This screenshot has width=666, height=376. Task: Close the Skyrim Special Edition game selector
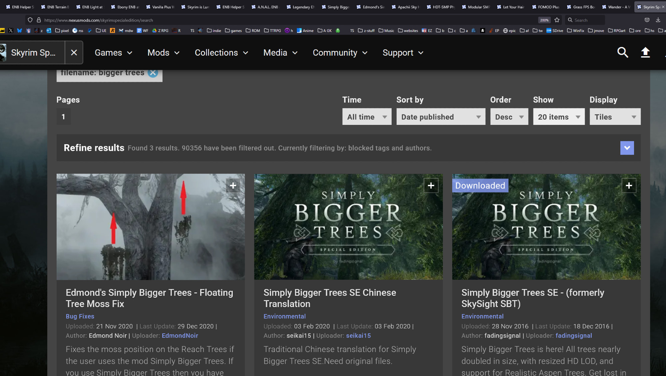pos(74,52)
